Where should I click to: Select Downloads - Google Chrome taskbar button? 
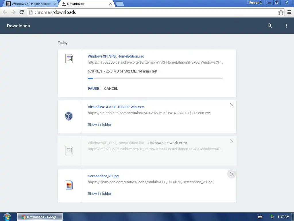(40, 217)
